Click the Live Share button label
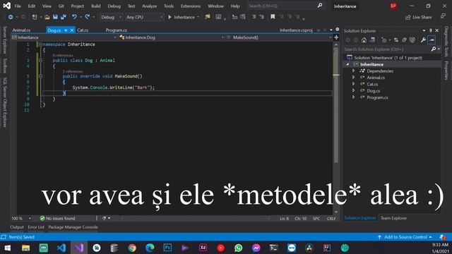Image resolution: width=452 pixels, height=254 pixels. pos(422,17)
